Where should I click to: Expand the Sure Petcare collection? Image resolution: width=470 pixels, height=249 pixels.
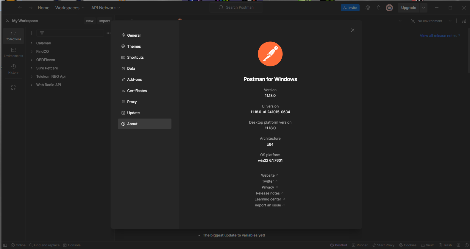tap(32, 68)
